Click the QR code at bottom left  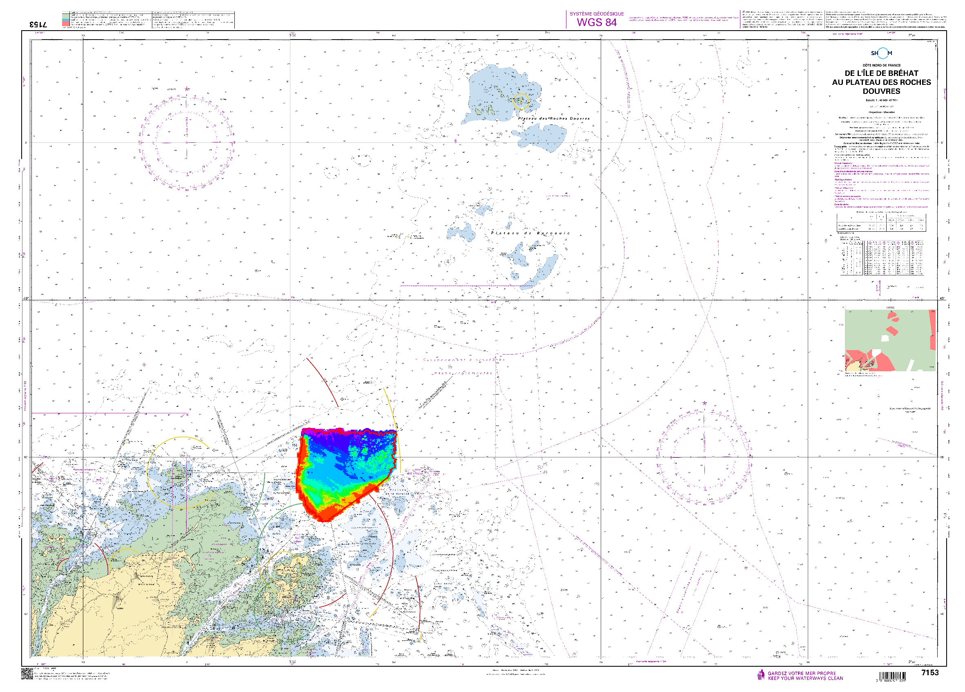tap(27, 674)
